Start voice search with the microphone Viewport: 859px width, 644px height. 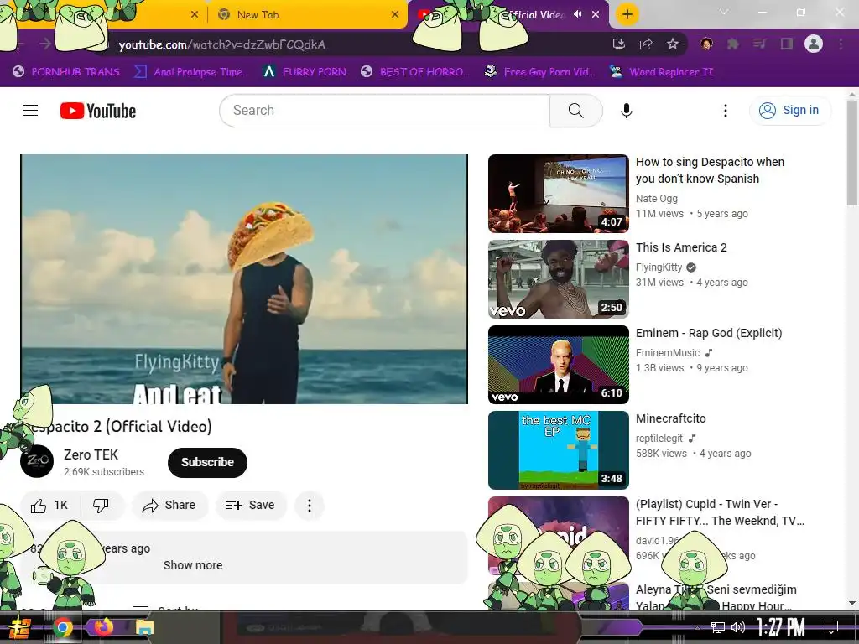coord(626,111)
